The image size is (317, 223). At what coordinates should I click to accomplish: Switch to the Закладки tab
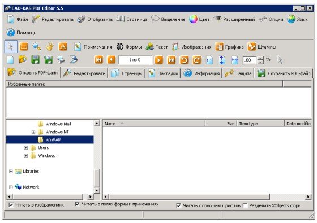tap(162, 73)
